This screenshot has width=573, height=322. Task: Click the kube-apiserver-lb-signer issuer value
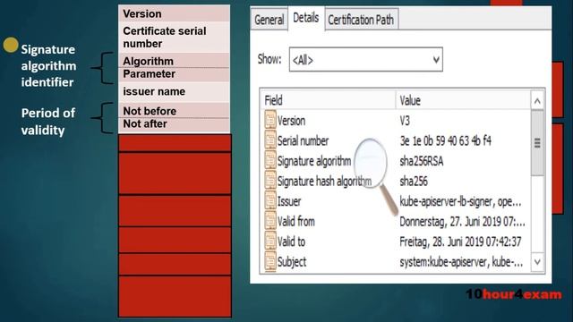pyautogui.click(x=460, y=201)
